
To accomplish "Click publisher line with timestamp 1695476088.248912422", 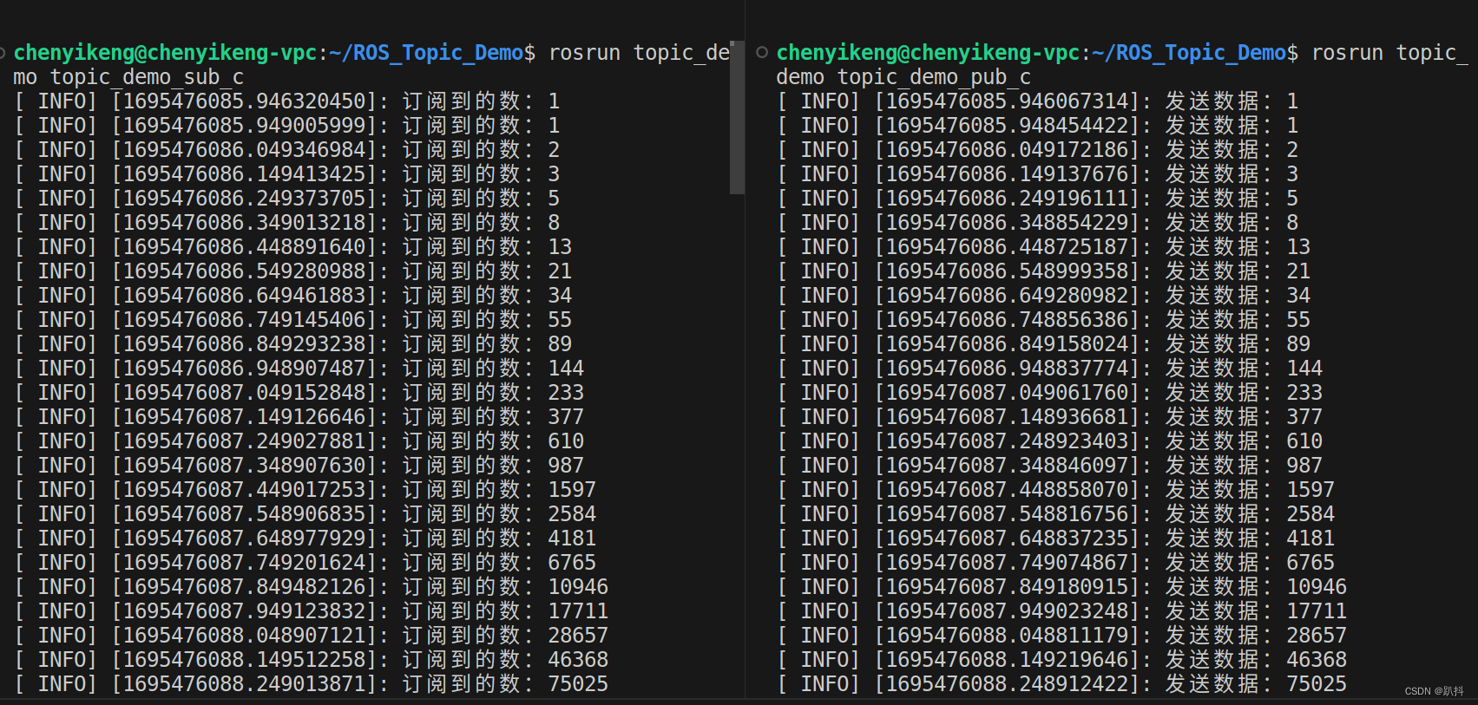I will pyautogui.click(x=1062, y=684).
